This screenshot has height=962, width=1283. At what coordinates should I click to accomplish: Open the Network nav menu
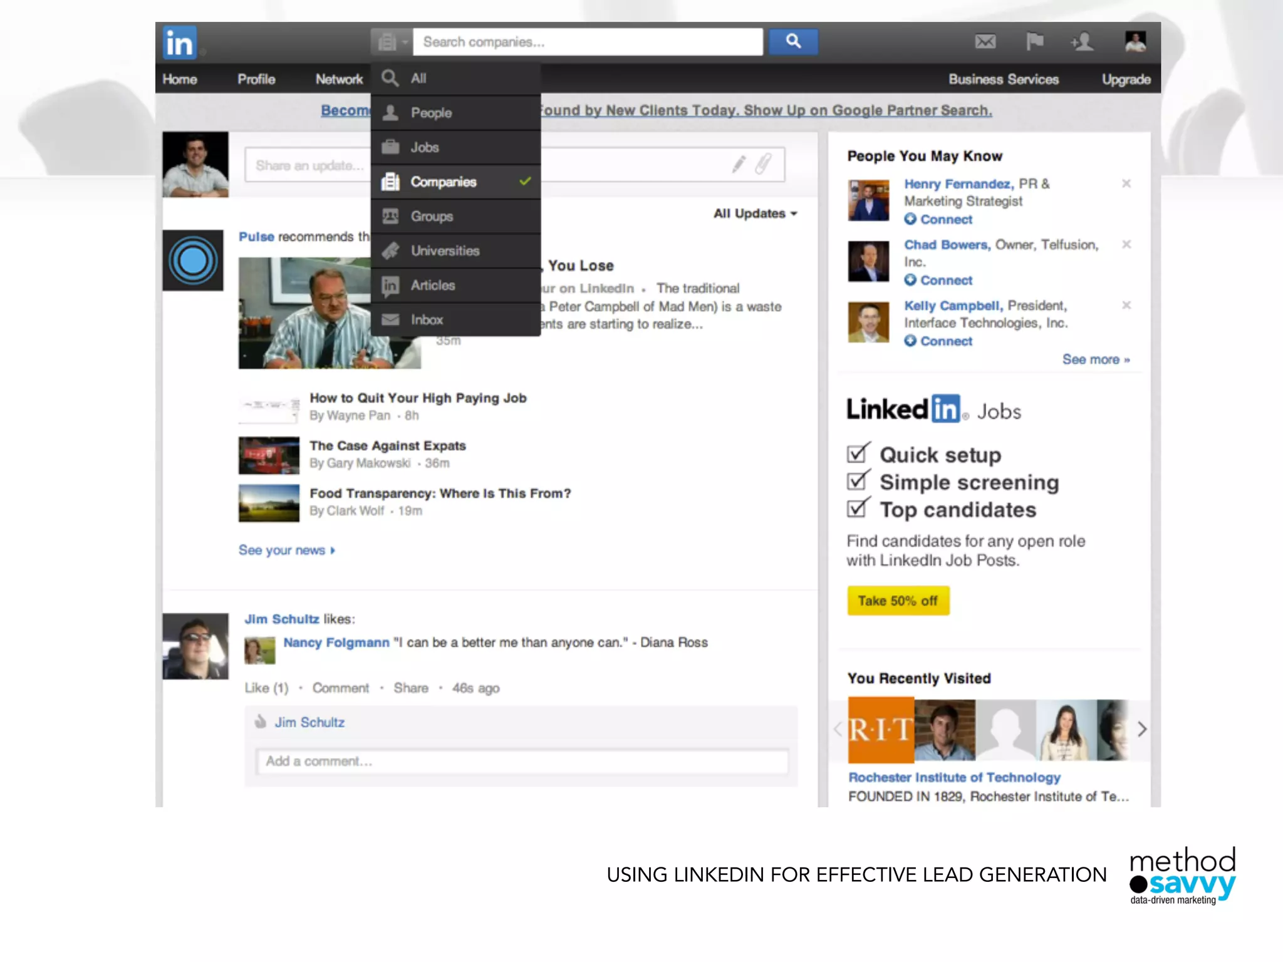[339, 80]
